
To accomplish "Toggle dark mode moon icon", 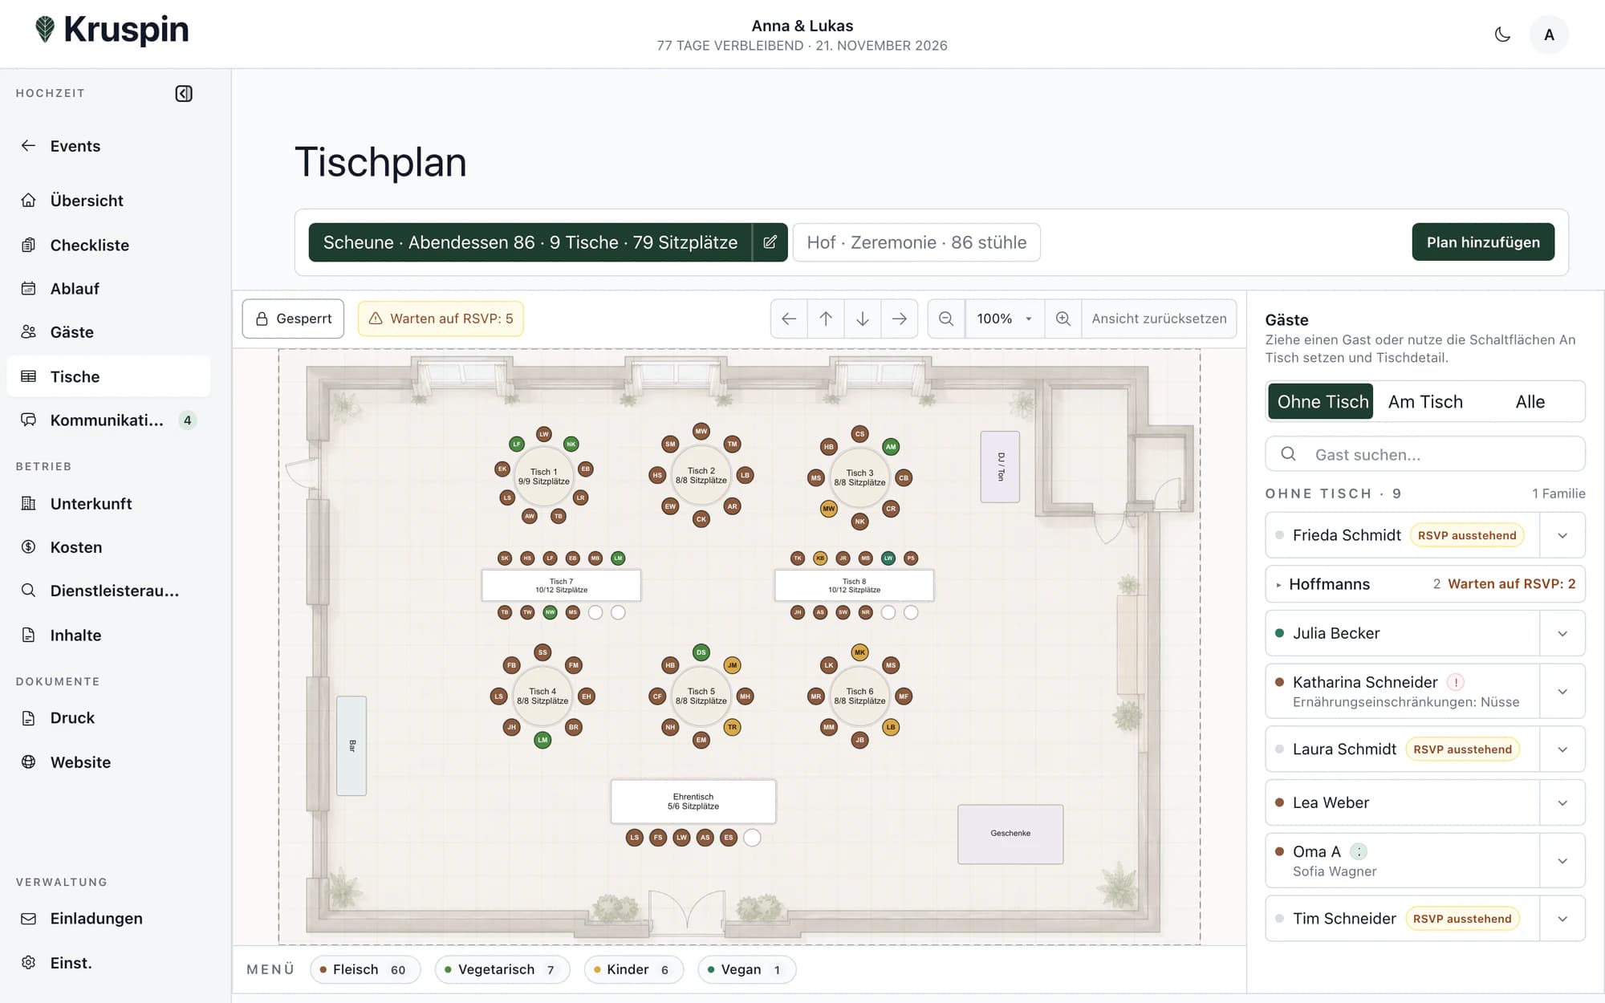I will [x=1502, y=35].
